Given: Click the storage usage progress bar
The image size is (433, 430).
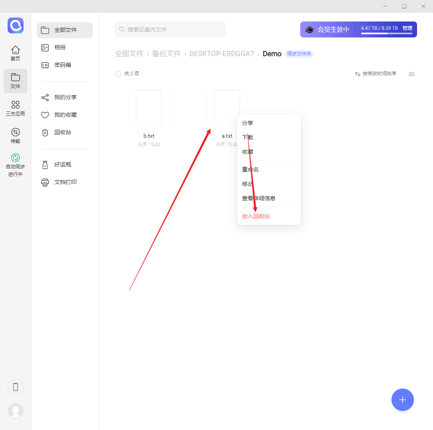Looking at the screenshot, I should click(x=386, y=33).
